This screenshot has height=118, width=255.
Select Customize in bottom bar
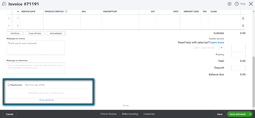149,114
